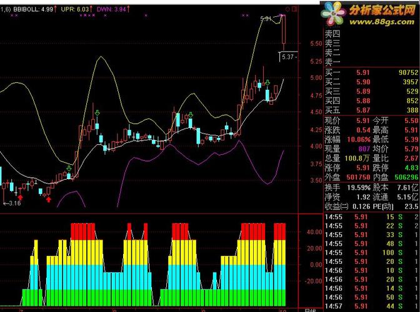The width and height of the screenshot is (420, 312).
Task: Click the green down arrow near 5.00
Action: (x=267, y=82)
